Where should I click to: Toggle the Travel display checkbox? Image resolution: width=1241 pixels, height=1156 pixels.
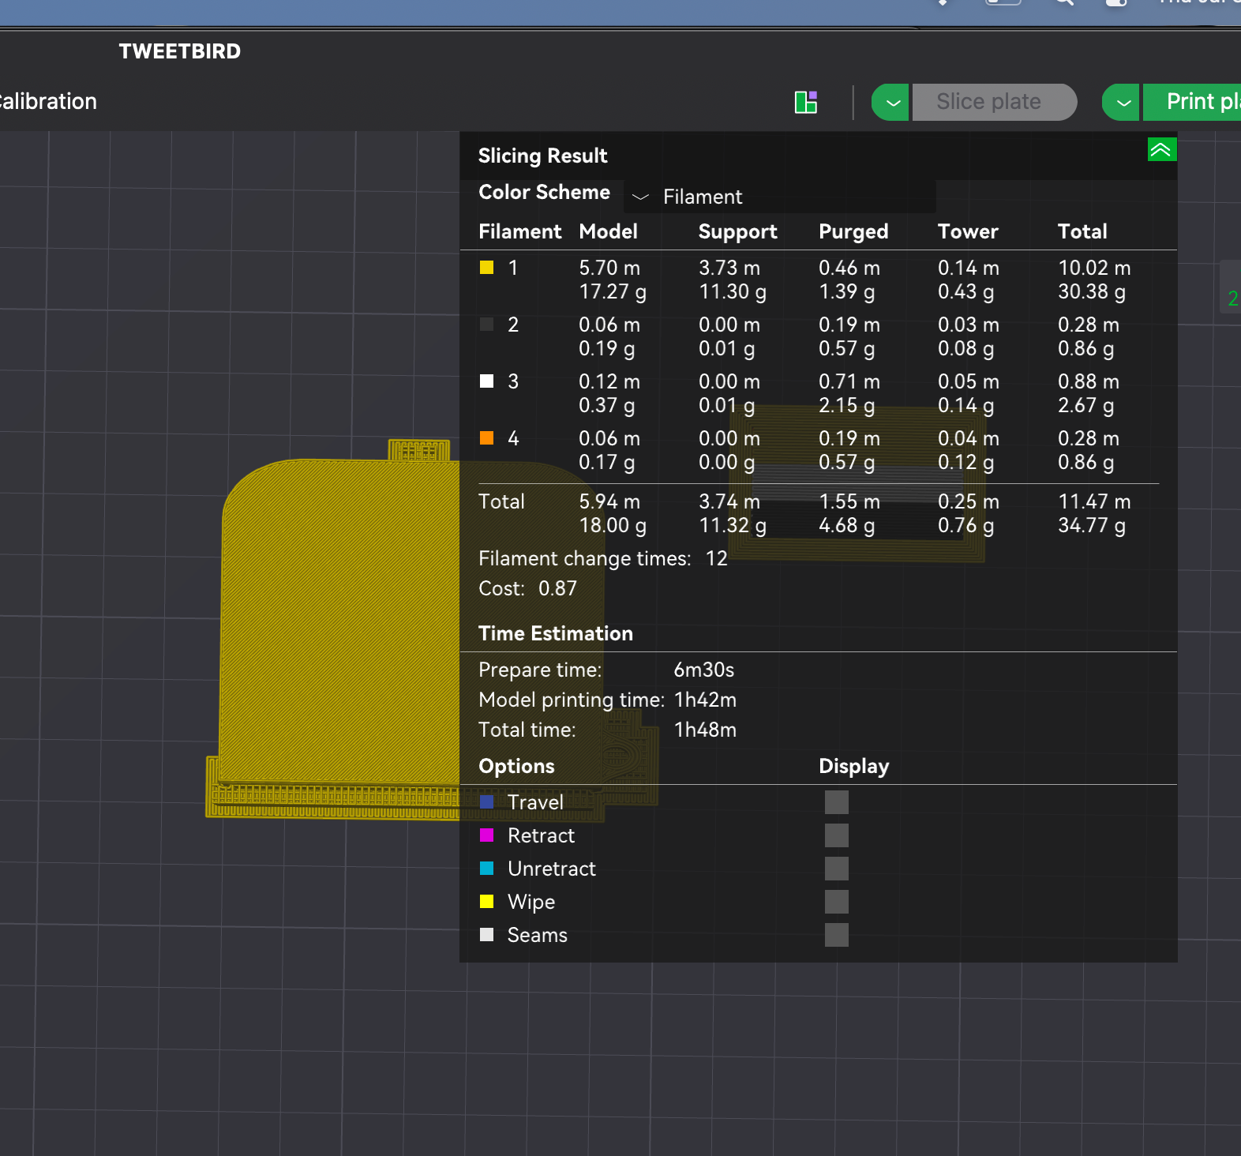[x=837, y=802]
